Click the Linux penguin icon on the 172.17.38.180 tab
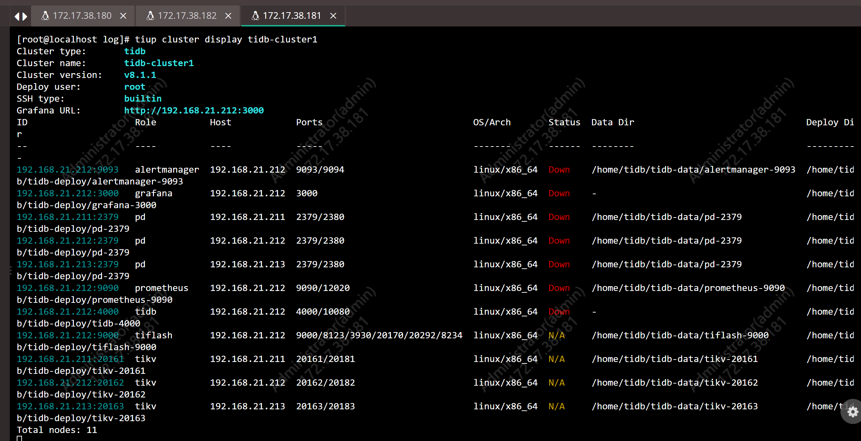Screen dimensions: 861x441 coord(45,15)
